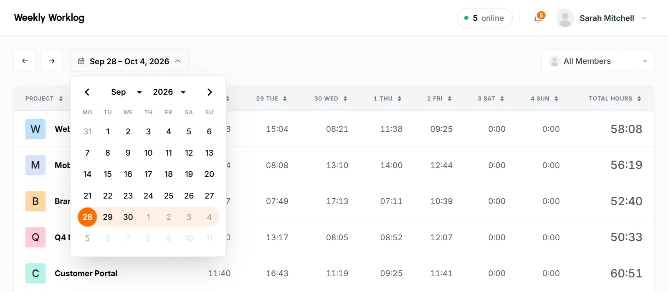Click the 11:40 cell in Customer Portal row
Viewport: 668px width, 292px height.
pyautogui.click(x=219, y=273)
